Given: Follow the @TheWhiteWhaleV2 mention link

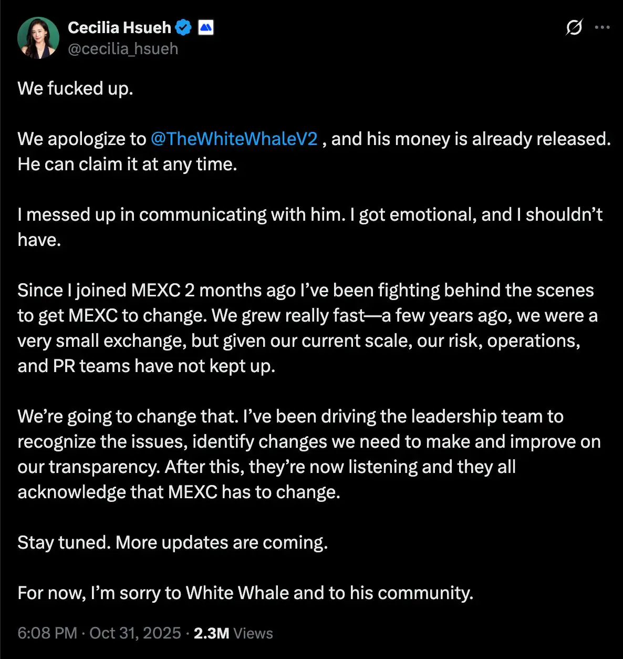Looking at the screenshot, I should 234,139.
